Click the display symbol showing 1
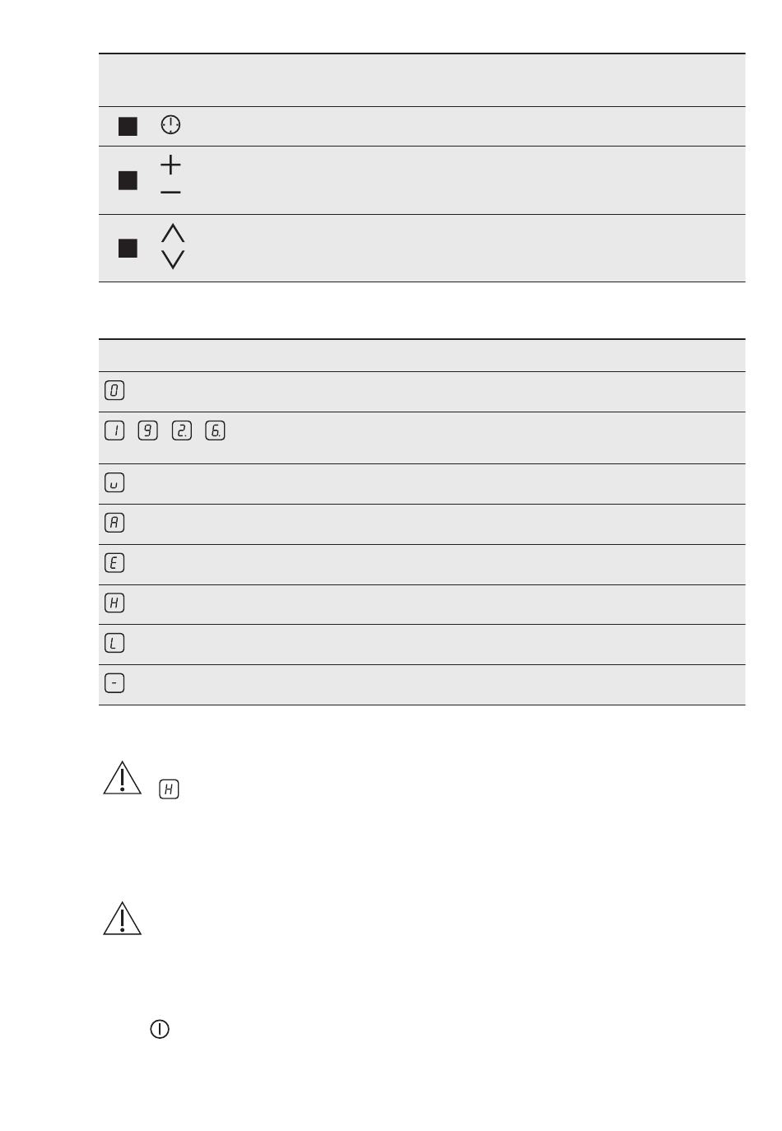The height and width of the screenshot is (1131, 782). click(x=114, y=431)
